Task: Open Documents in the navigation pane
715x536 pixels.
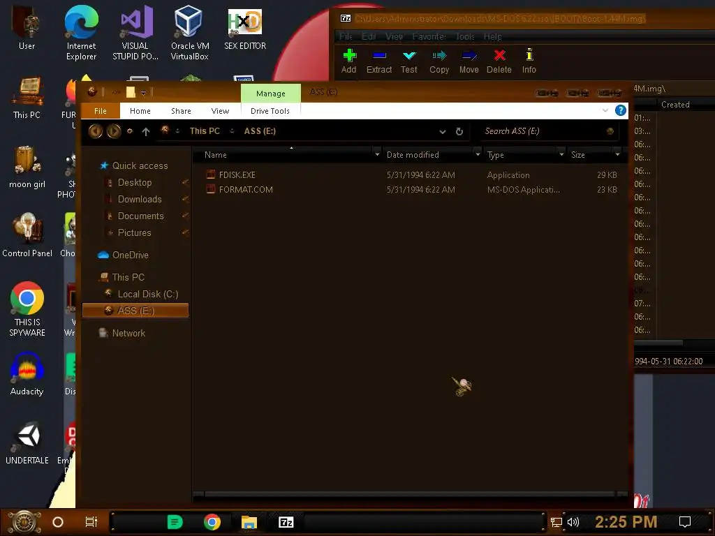Action: (x=140, y=216)
